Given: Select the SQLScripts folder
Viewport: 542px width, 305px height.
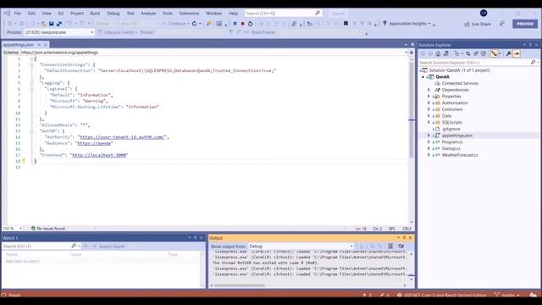Looking at the screenshot, I should coord(451,122).
